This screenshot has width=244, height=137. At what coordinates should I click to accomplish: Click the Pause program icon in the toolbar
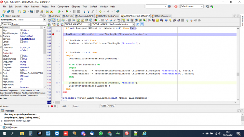74,11
